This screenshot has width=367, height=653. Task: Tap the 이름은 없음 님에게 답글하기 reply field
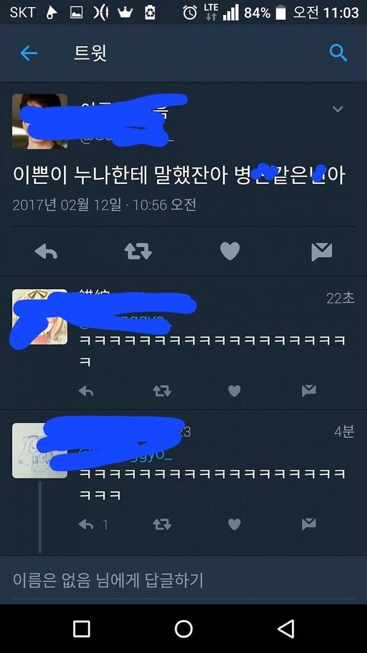click(x=183, y=580)
